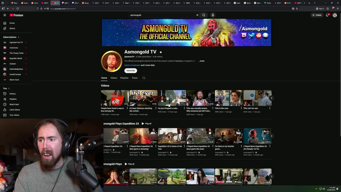Play all Expedition 33 playlist videos
The image size is (341, 192).
[147, 124]
